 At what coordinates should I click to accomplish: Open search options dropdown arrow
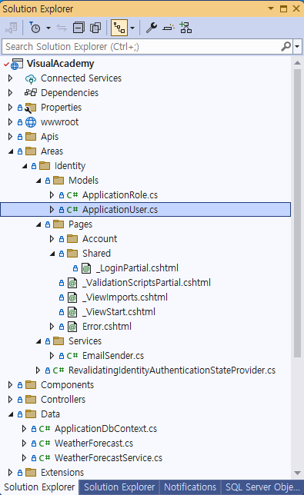point(297,47)
